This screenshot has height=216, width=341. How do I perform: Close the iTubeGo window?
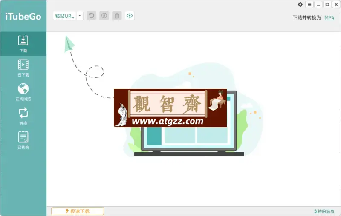pyautogui.click(x=336, y=5)
